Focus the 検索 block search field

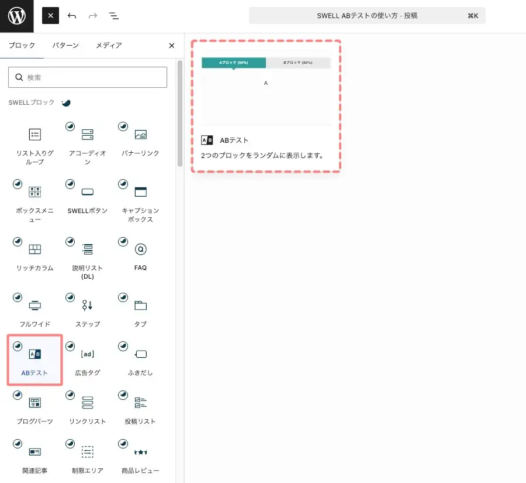(88, 77)
